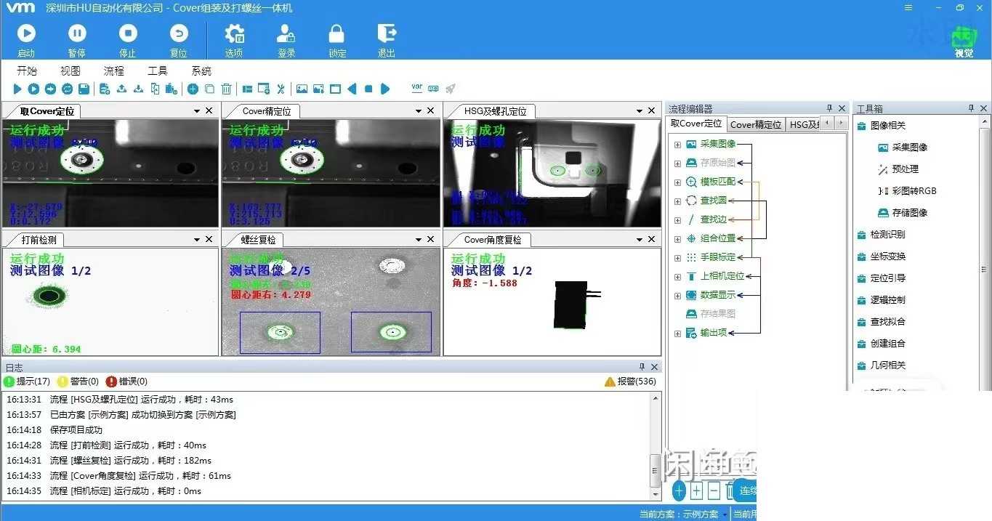Click the var variables icon
The height and width of the screenshot is (521, 992).
point(417,88)
